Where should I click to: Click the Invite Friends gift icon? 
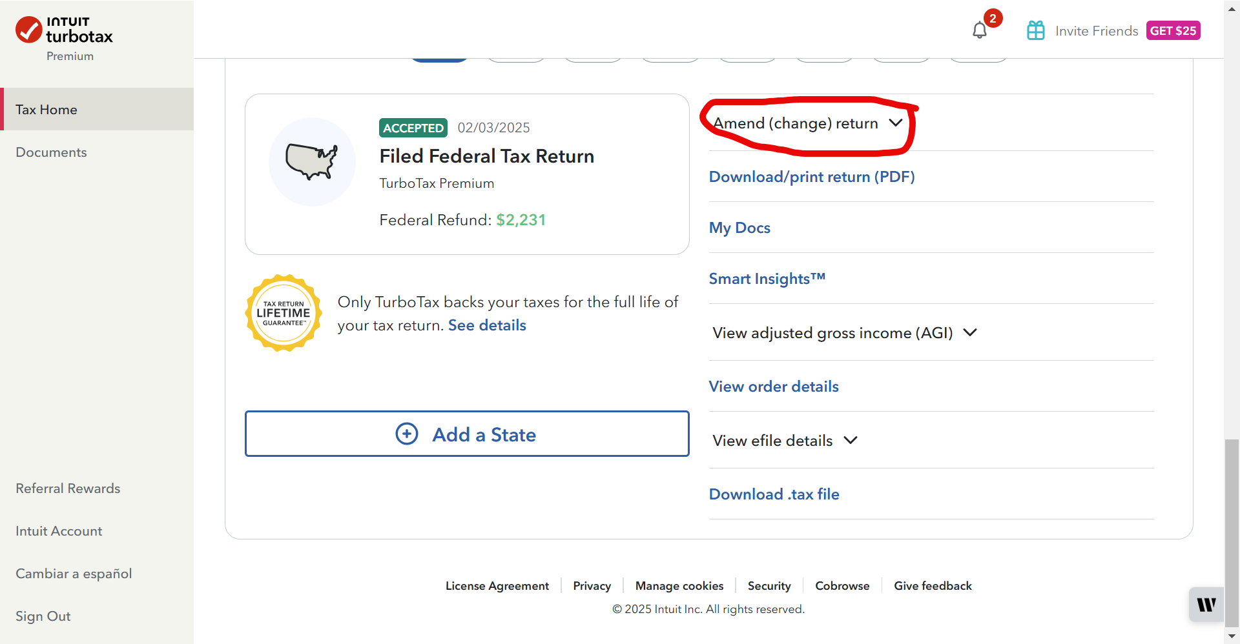coord(1035,30)
